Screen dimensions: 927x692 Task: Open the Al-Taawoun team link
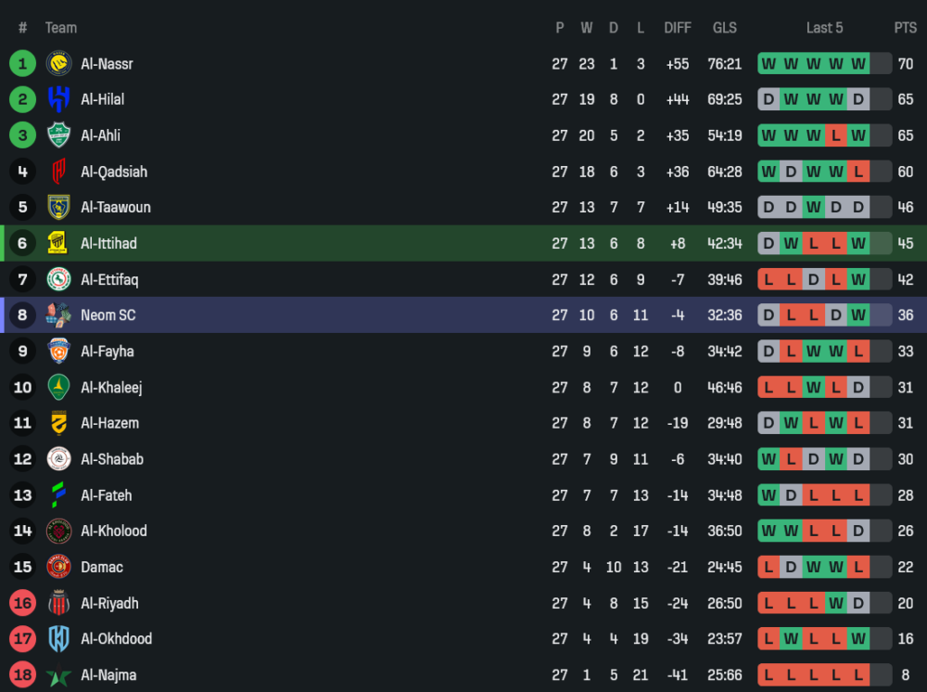[115, 207]
